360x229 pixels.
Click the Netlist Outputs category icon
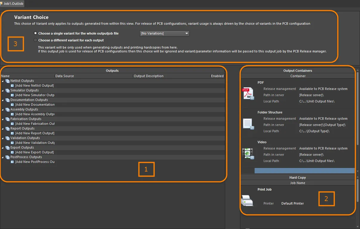[7, 81]
